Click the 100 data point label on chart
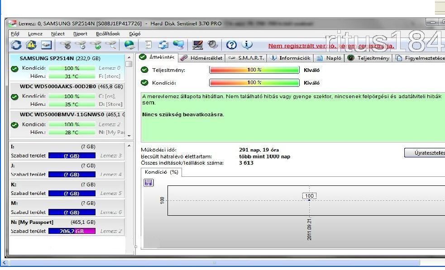Image resolution: width=445 pixels, height=270 pixels. click(x=309, y=196)
